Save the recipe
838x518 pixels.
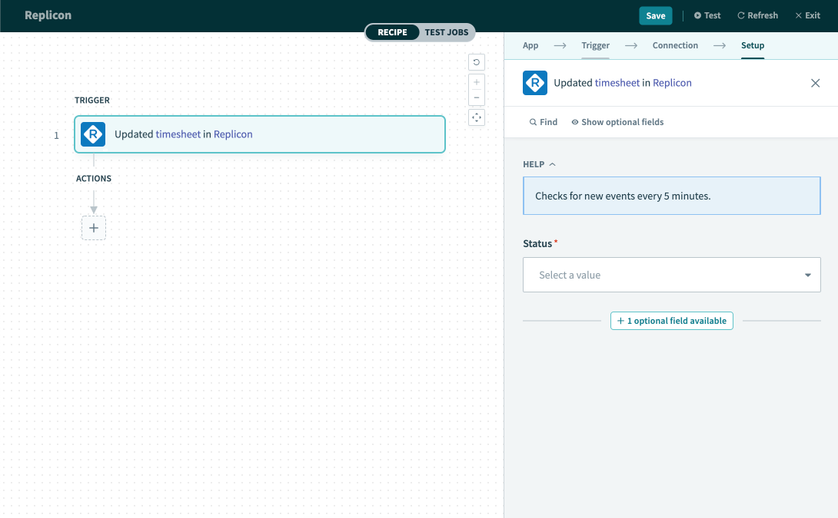655,15
